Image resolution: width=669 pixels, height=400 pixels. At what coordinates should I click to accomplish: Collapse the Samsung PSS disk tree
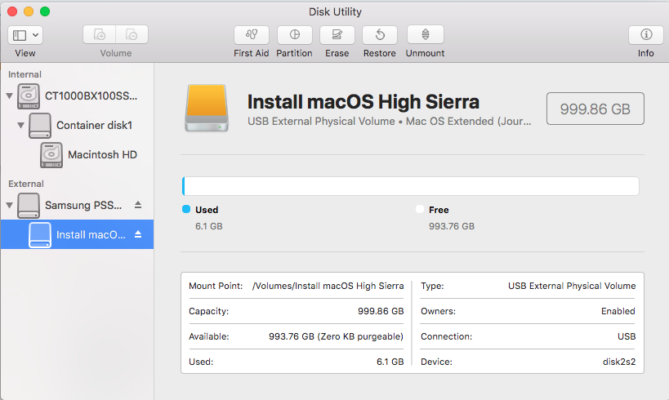[x=9, y=206]
